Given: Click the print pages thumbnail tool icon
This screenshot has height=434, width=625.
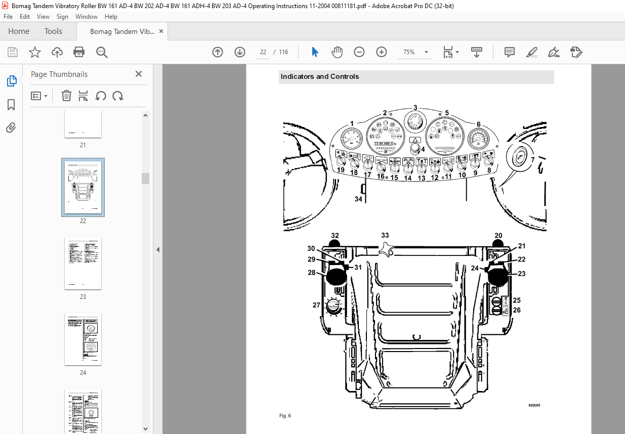Looking at the screenshot, I should [84, 96].
